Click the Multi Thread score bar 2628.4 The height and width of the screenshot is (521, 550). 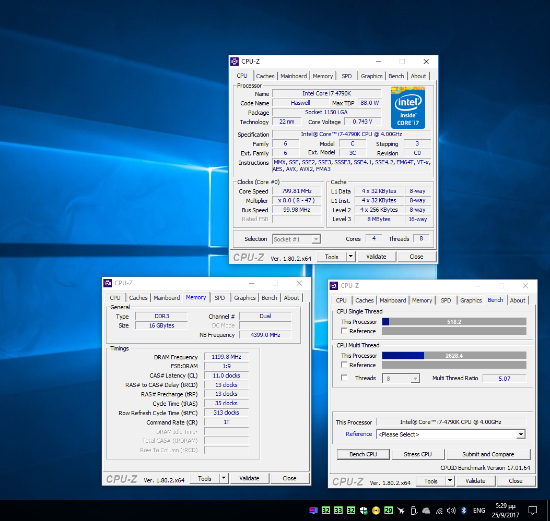tap(454, 356)
